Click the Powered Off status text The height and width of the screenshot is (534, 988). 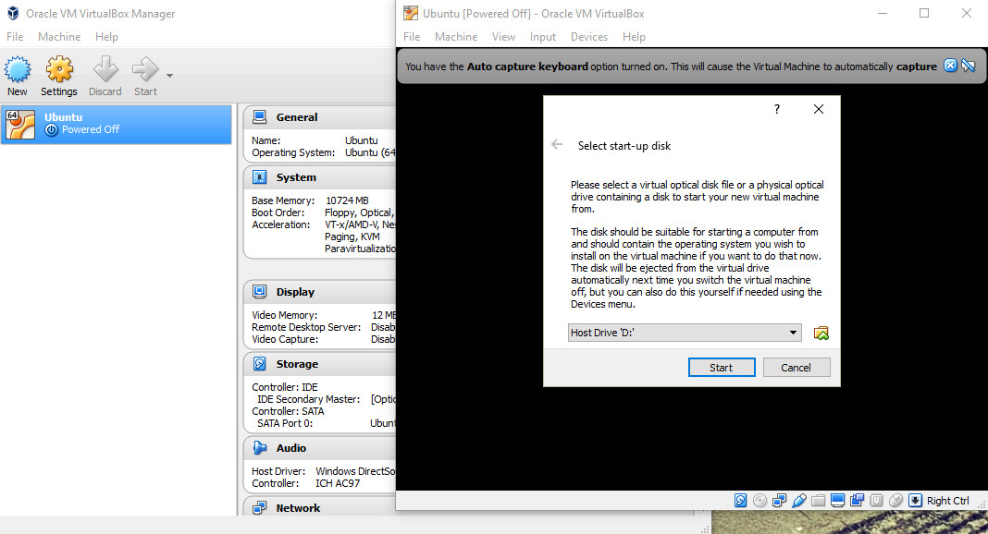tap(91, 129)
